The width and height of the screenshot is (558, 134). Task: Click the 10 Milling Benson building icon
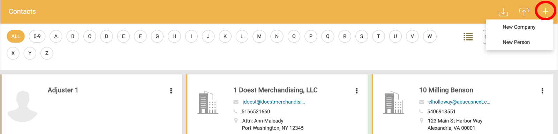394,103
